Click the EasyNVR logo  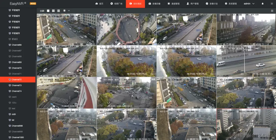coord(18,4)
